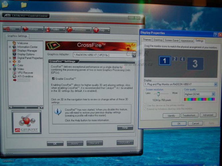Image resolution: width=222 pixels, height=166 pixels.
Task: Click the Information Center icon
Action: (x=14, y=47)
